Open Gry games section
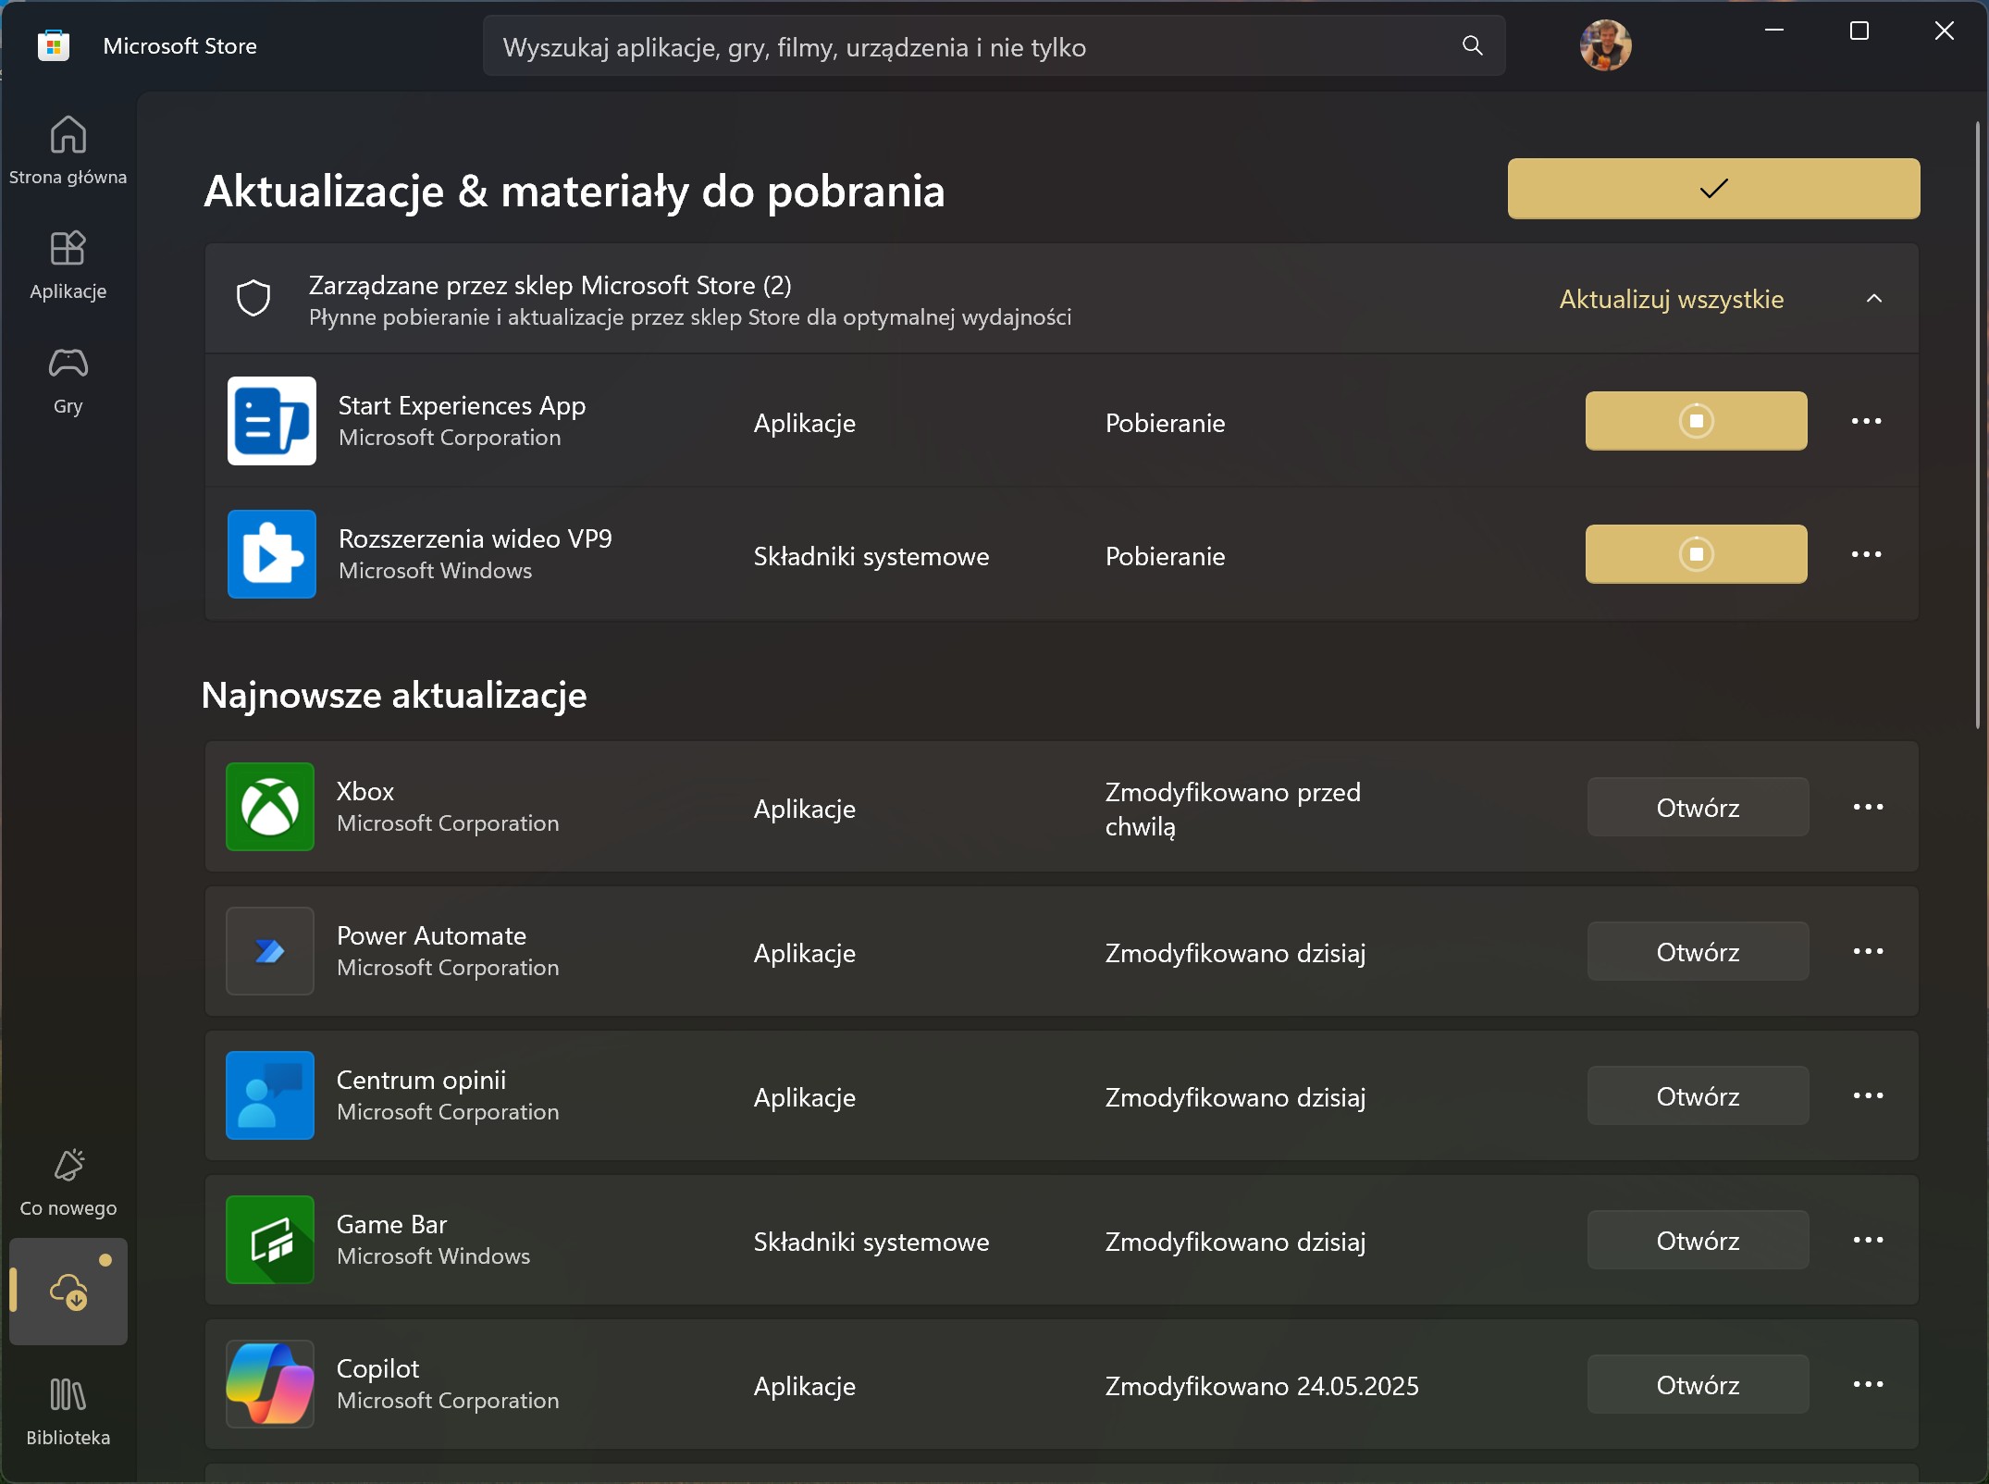Screen dimensions: 1989x1484 pos(68,379)
